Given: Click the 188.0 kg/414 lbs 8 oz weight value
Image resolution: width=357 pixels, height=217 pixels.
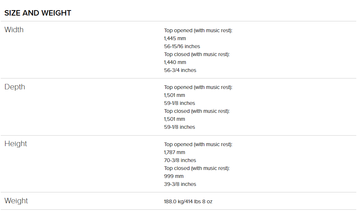Looking at the screenshot, I should [x=188, y=201].
